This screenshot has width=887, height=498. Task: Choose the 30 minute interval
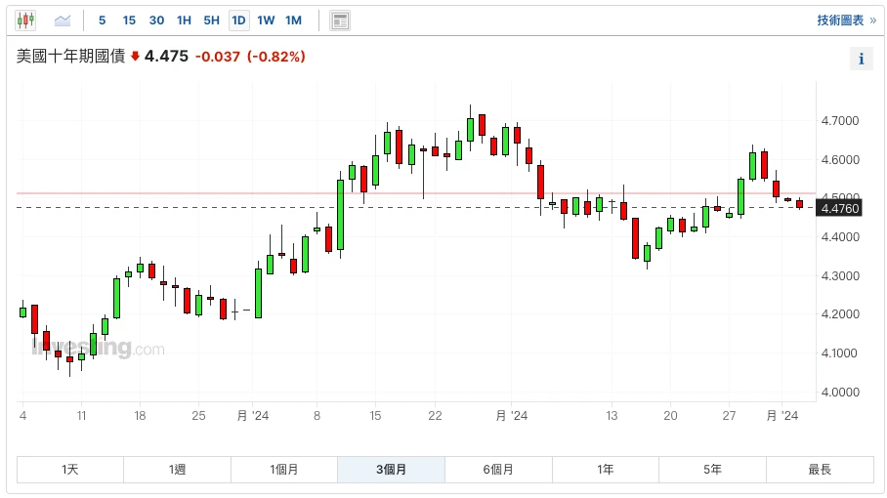click(x=156, y=21)
